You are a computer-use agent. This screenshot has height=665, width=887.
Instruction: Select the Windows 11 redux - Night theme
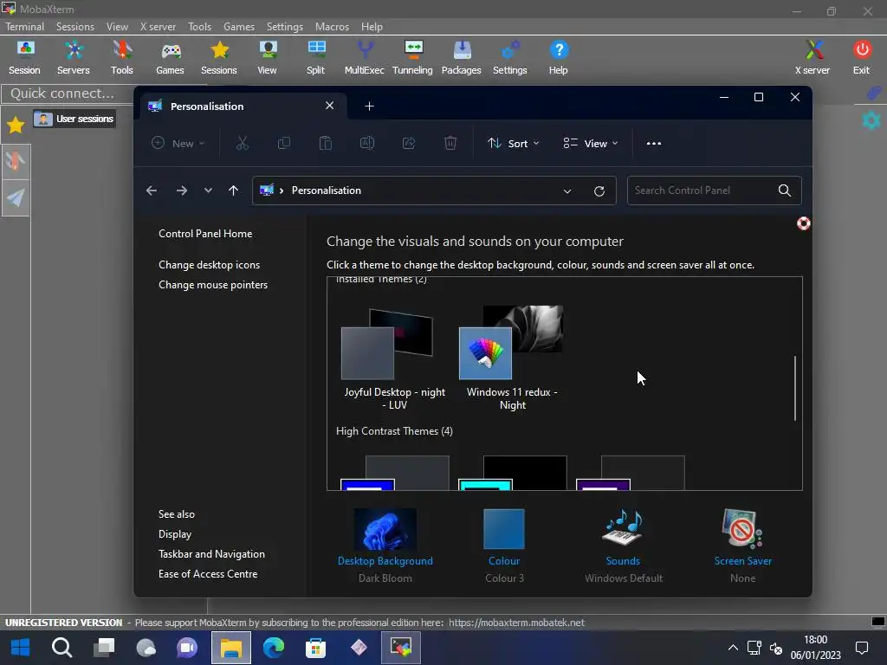pos(512,358)
